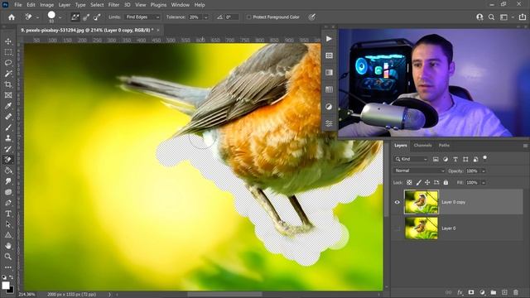Open the Search magnifier icon at top right
Screen dimensions: 530x298
coord(491,17)
